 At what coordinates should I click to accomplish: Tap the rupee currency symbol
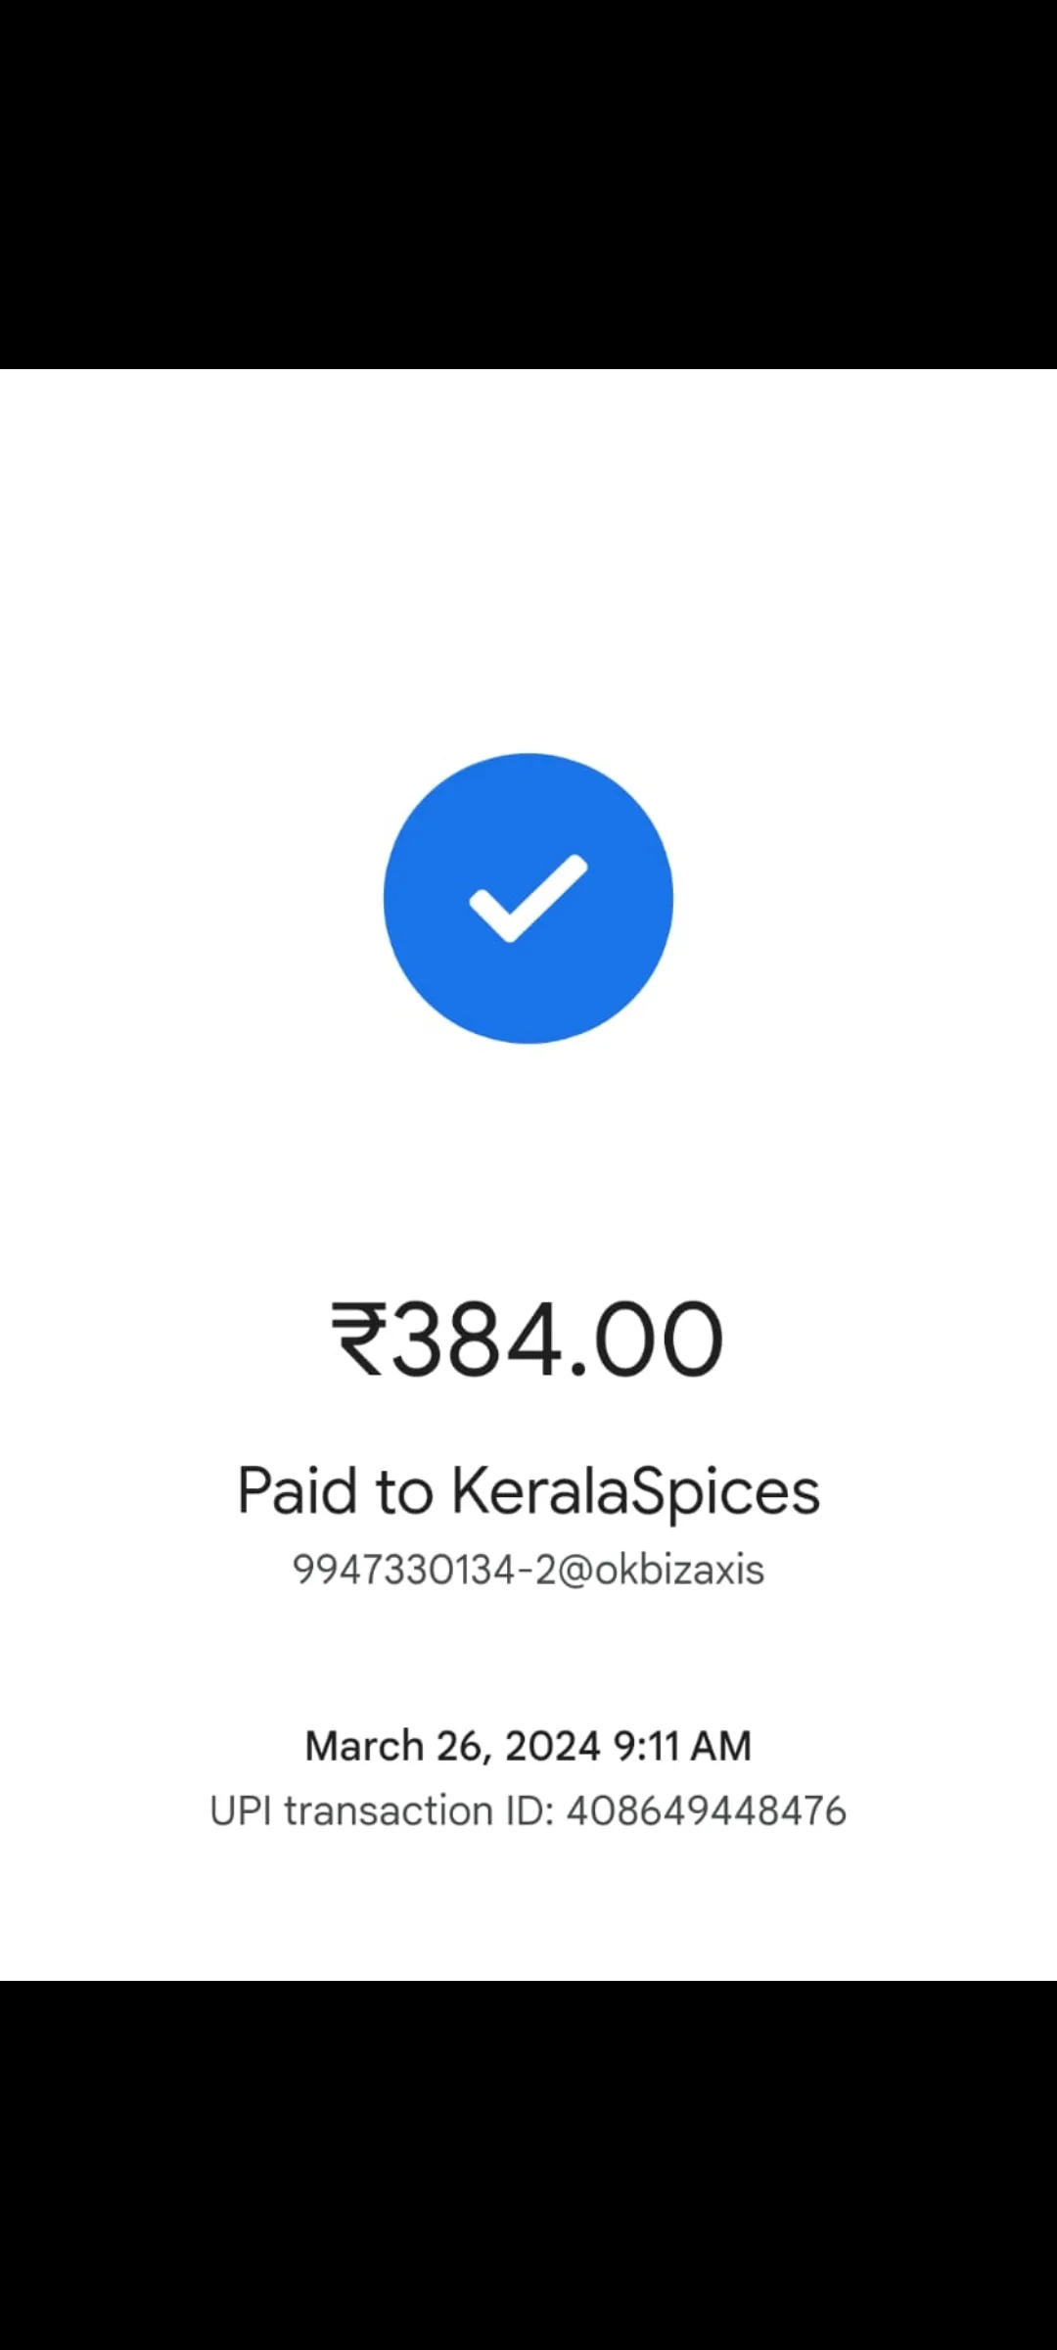click(x=360, y=1339)
